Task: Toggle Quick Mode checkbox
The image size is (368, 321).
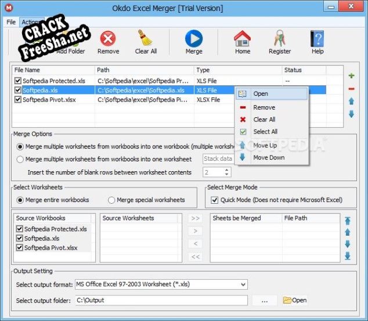Action: click(214, 200)
